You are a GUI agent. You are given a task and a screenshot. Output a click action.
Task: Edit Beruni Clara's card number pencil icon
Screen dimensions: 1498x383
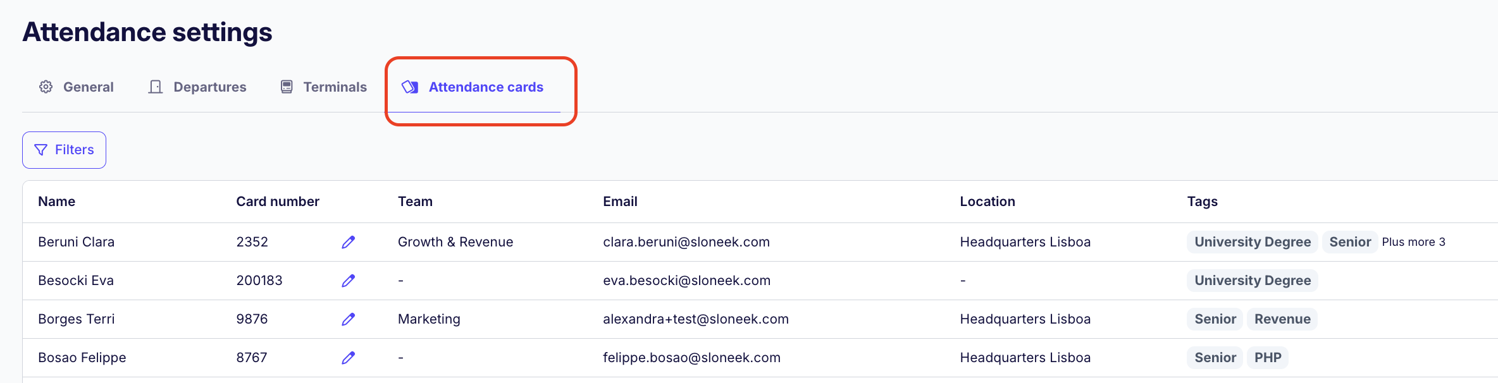point(349,242)
